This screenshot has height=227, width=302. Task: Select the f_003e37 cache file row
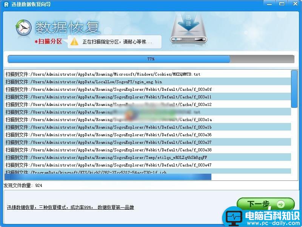pyautogui.click(x=148, y=142)
